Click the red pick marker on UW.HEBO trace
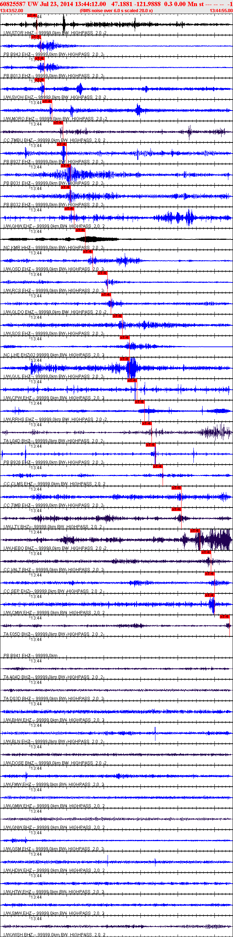This screenshot has height=937, width=233. [x=195, y=531]
